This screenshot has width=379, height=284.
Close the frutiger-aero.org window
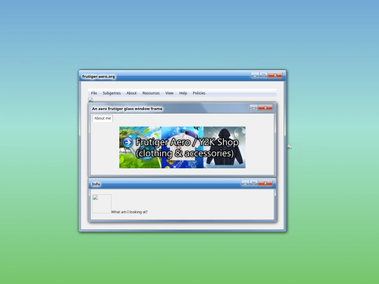click(x=275, y=75)
